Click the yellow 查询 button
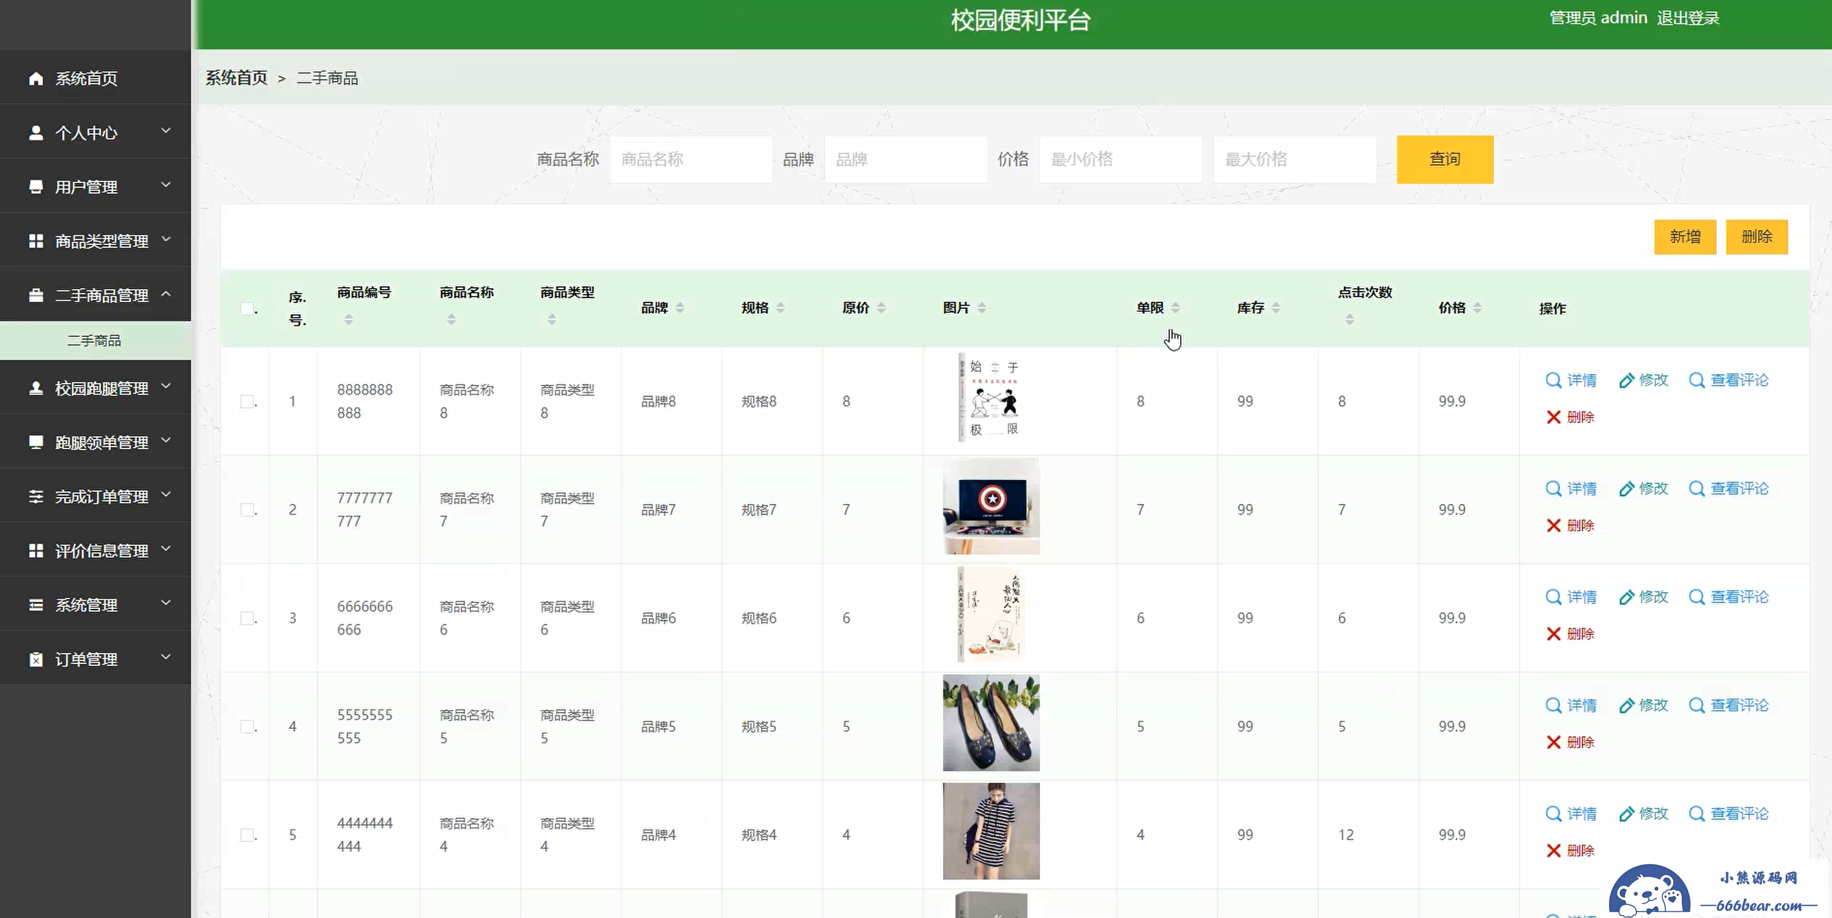The width and height of the screenshot is (1832, 918). coord(1444,159)
